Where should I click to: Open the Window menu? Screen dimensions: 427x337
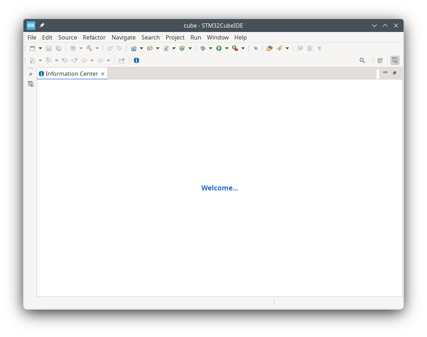(217, 37)
